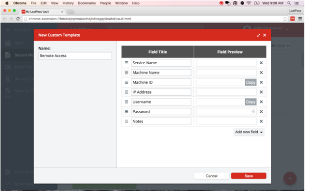
Task: Delete the Machine ID field row
Action: [261, 82]
